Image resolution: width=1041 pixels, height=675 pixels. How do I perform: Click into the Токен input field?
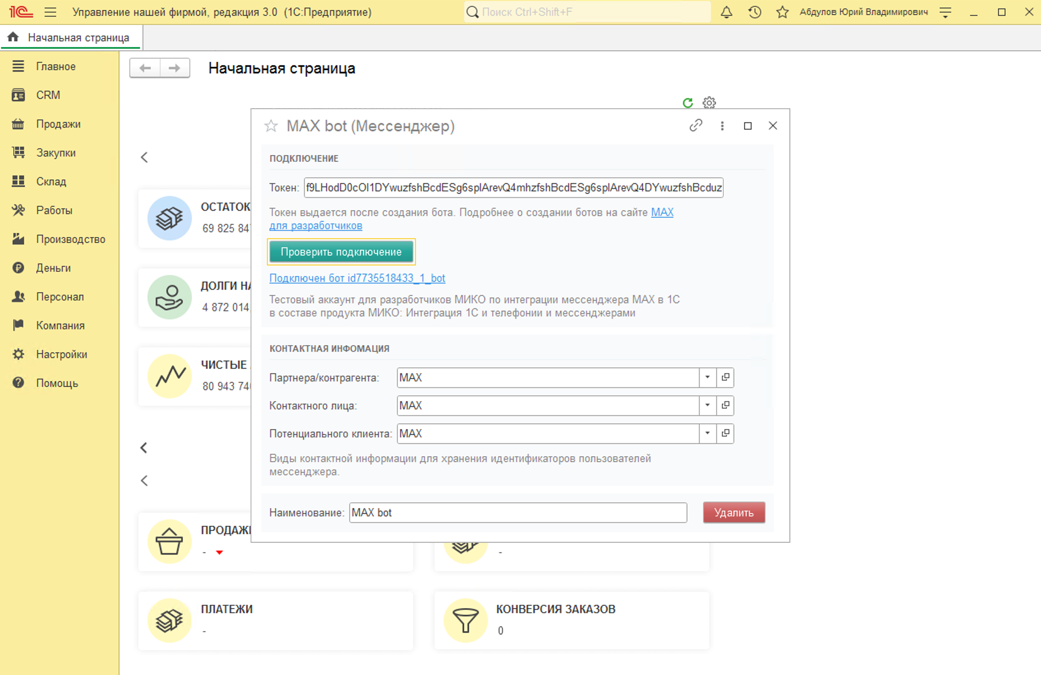point(513,188)
